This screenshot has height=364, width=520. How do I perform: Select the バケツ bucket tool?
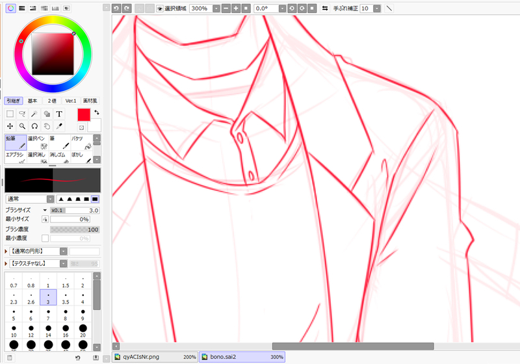pos(81,142)
